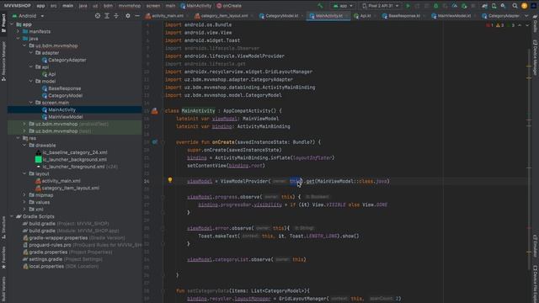The height and width of the screenshot is (303, 539).
Task: Select MainViewModel in the project tree
Action: tap(62, 117)
